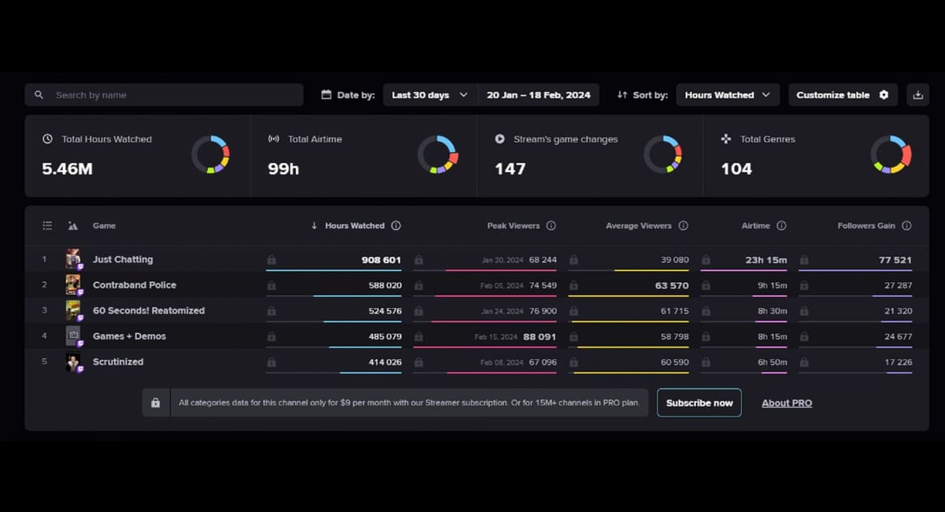This screenshot has width=945, height=512.
Task: Select the Just Chatting game thumbnail
Action: [73, 259]
